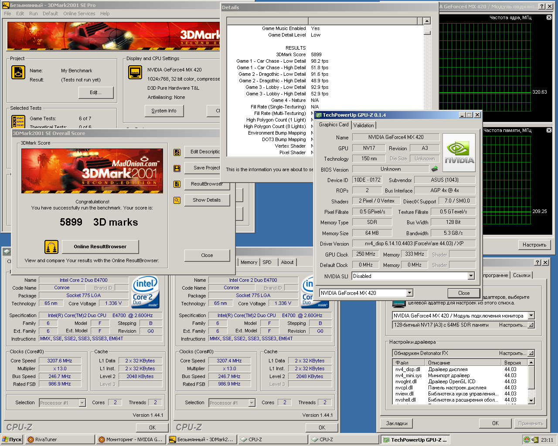Open Processor #1 dropdown in right CPU-Z
Viewport: 558px width, 446px height.
252,403
